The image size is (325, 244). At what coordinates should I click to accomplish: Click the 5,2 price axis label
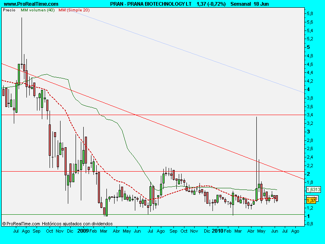coord(310,39)
